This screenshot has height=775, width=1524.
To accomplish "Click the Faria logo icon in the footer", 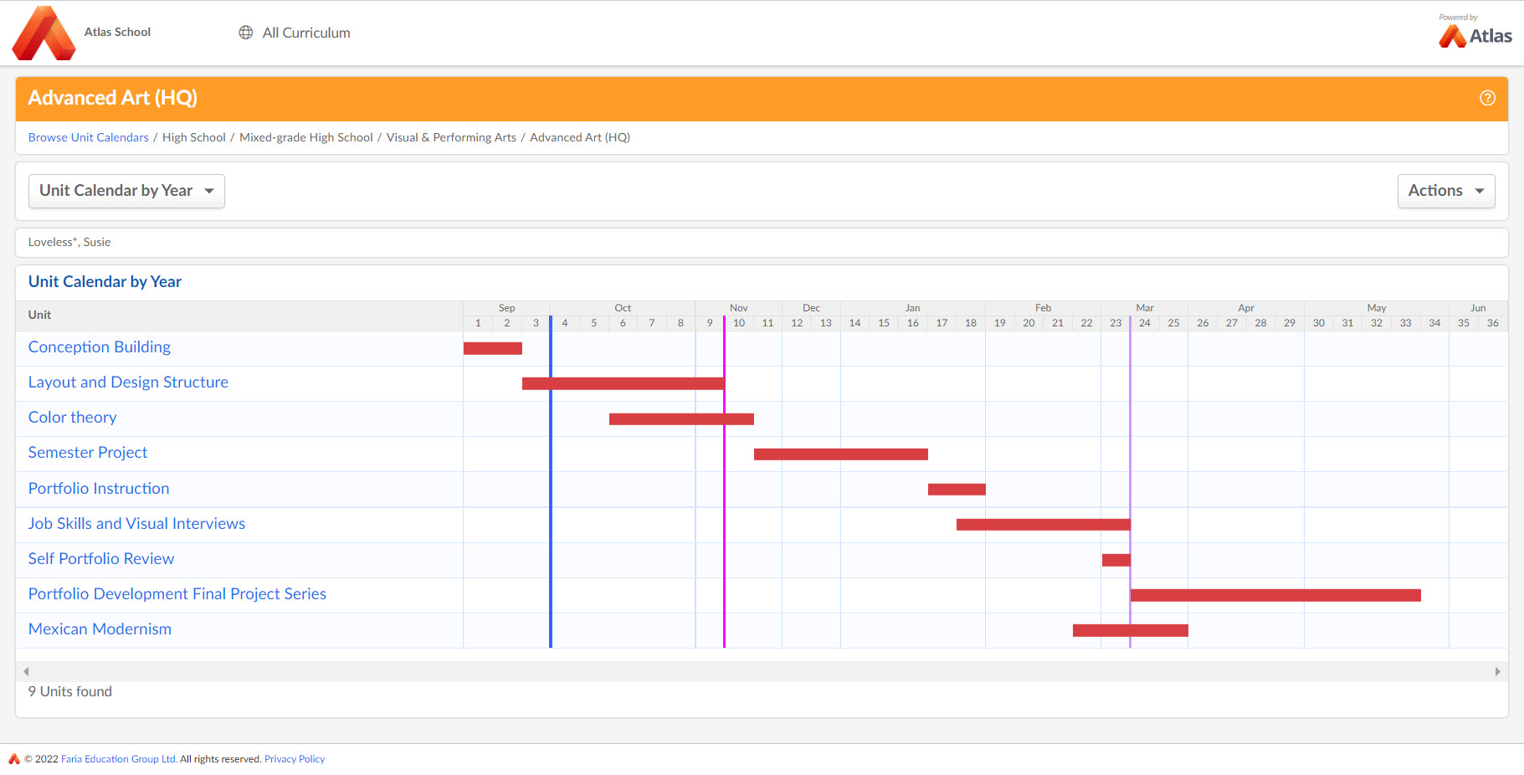I will pyautogui.click(x=14, y=759).
